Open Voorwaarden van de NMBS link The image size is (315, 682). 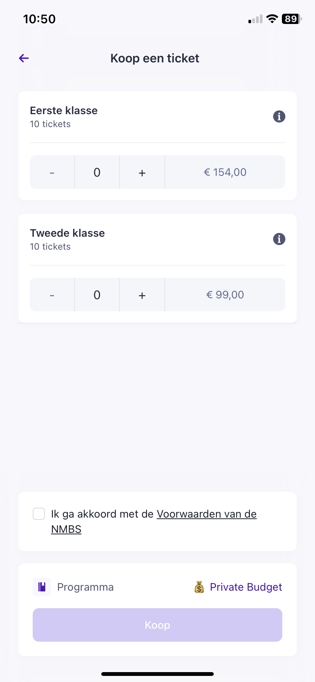pos(207,514)
